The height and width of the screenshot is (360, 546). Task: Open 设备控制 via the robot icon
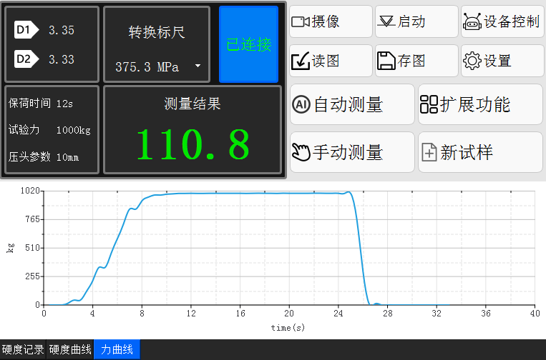tap(472, 22)
